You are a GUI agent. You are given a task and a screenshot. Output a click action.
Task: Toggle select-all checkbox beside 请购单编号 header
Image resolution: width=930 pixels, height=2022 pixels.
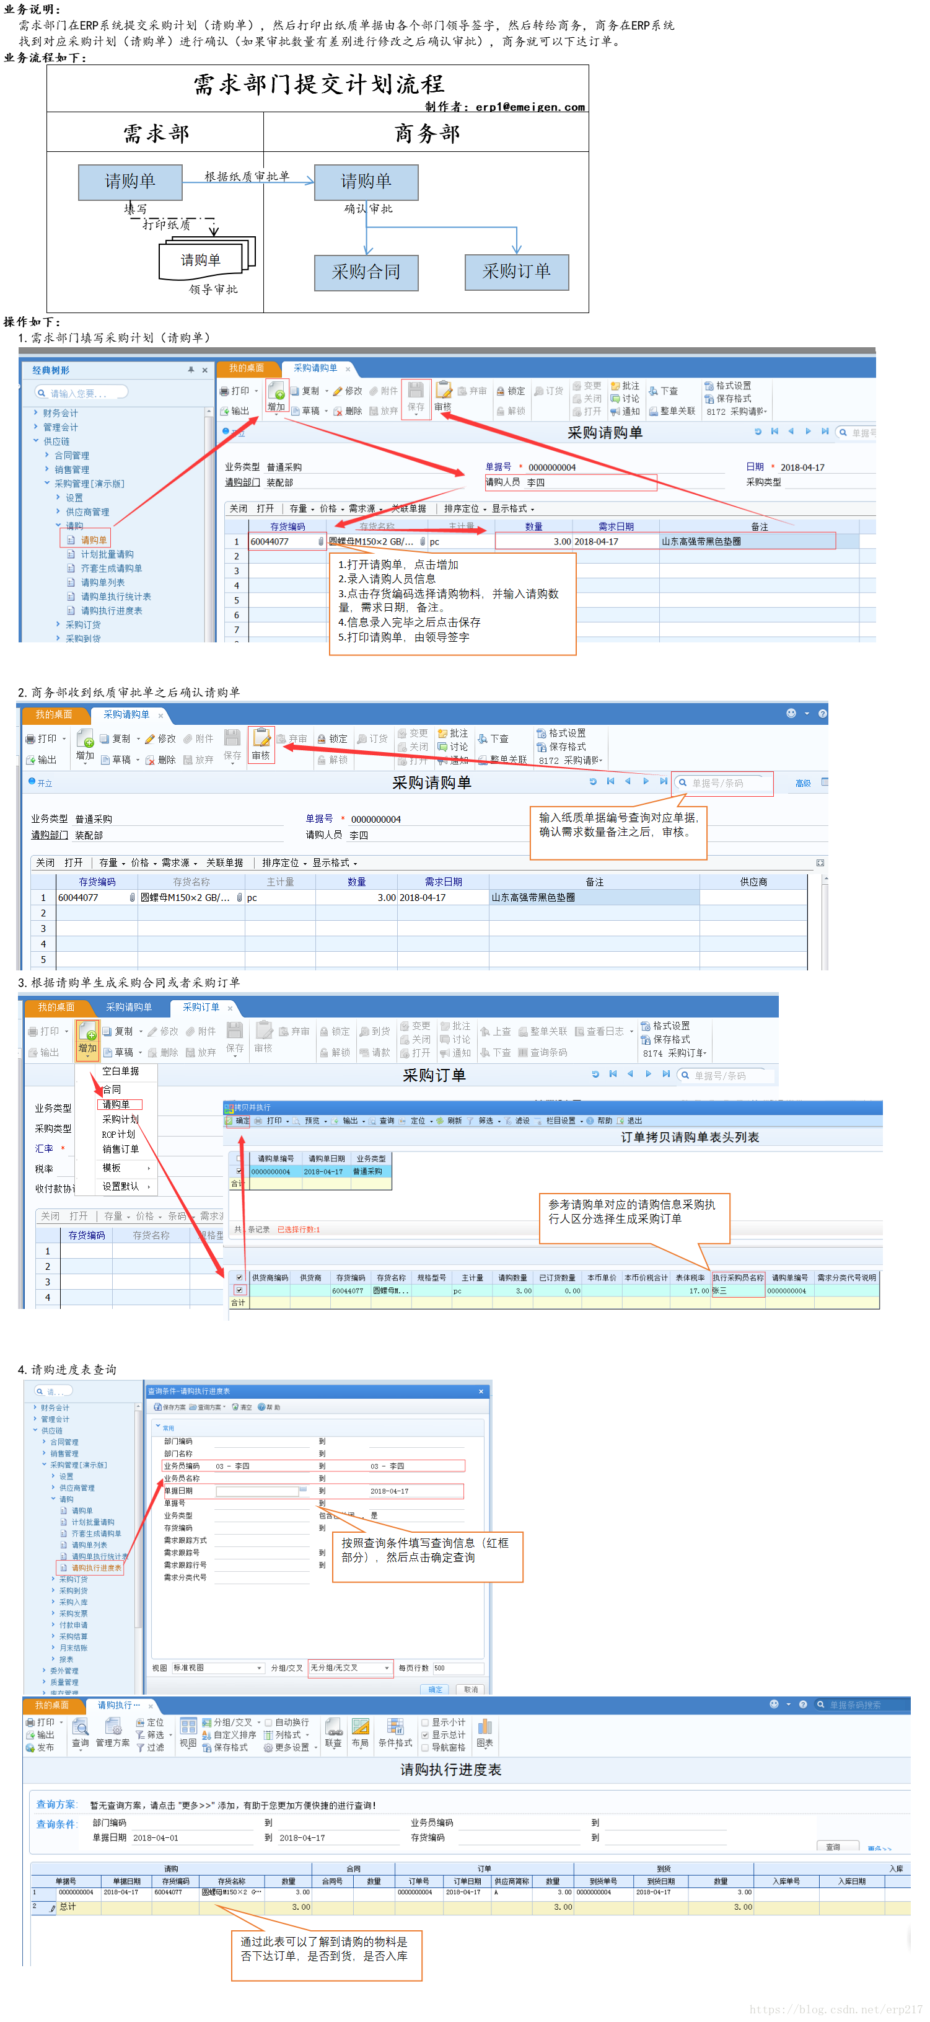click(x=240, y=1158)
